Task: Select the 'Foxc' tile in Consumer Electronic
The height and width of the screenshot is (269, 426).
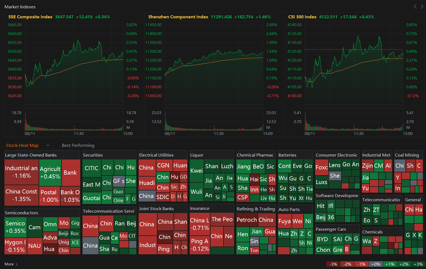Action: pos(321,167)
